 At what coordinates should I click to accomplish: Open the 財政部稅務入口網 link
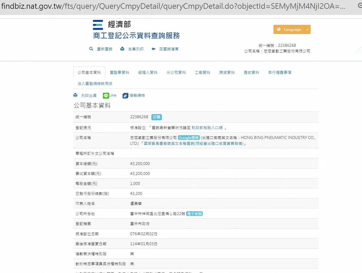click(x=207, y=128)
